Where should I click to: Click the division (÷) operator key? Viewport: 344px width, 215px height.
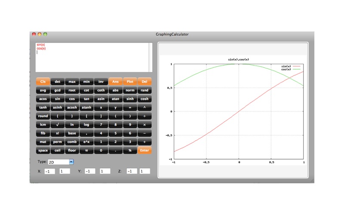[144, 116]
